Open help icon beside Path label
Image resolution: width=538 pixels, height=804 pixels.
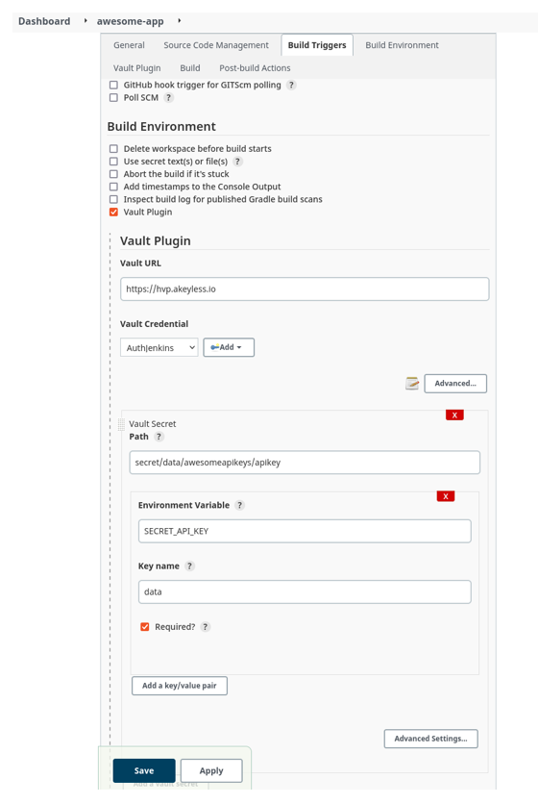tap(159, 437)
